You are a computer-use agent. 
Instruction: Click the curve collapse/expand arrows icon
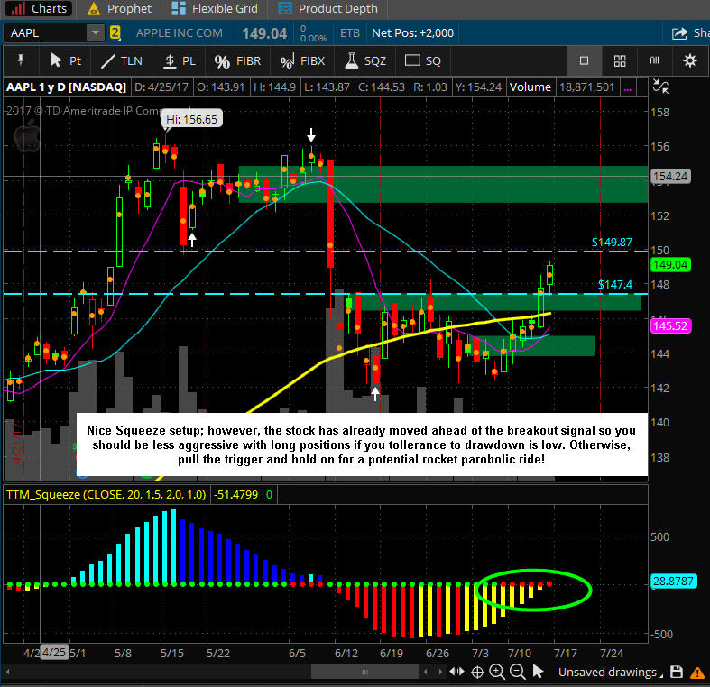click(x=660, y=87)
